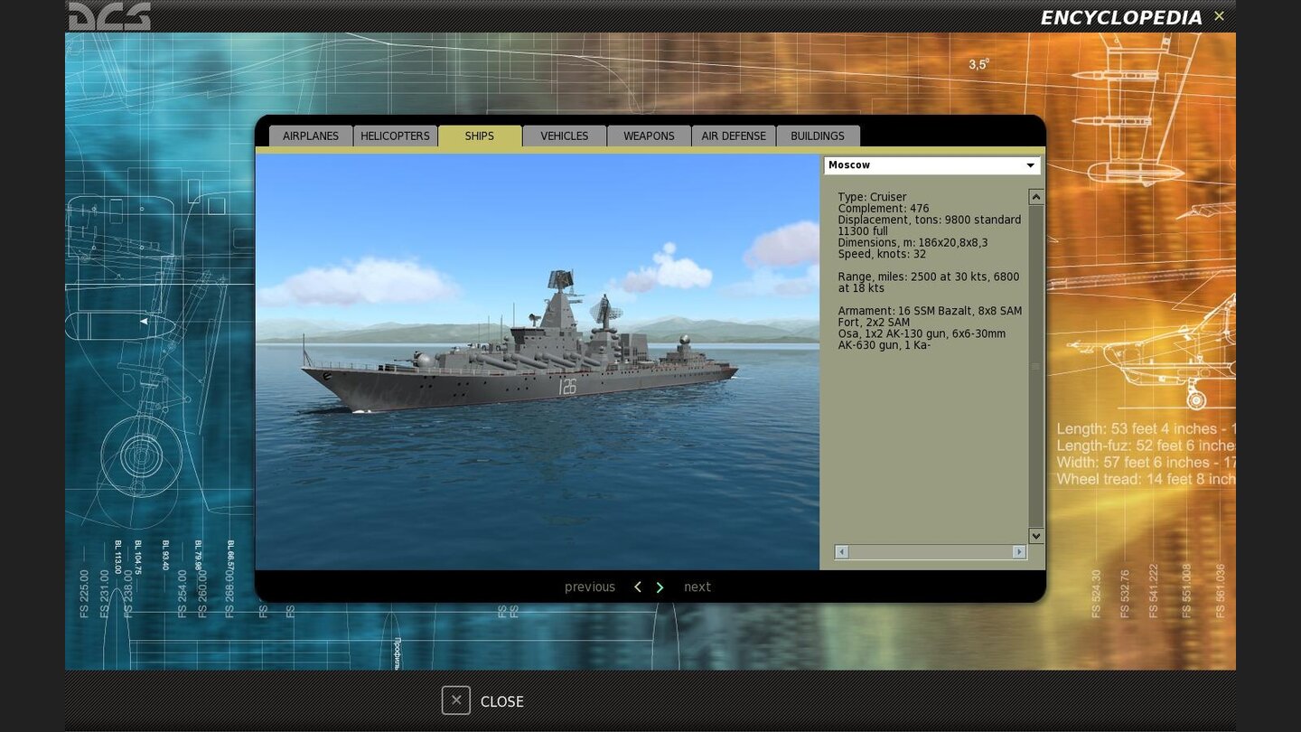Click the horizontal scrollbar track below the description
The height and width of the screenshot is (732, 1301).
point(931,551)
